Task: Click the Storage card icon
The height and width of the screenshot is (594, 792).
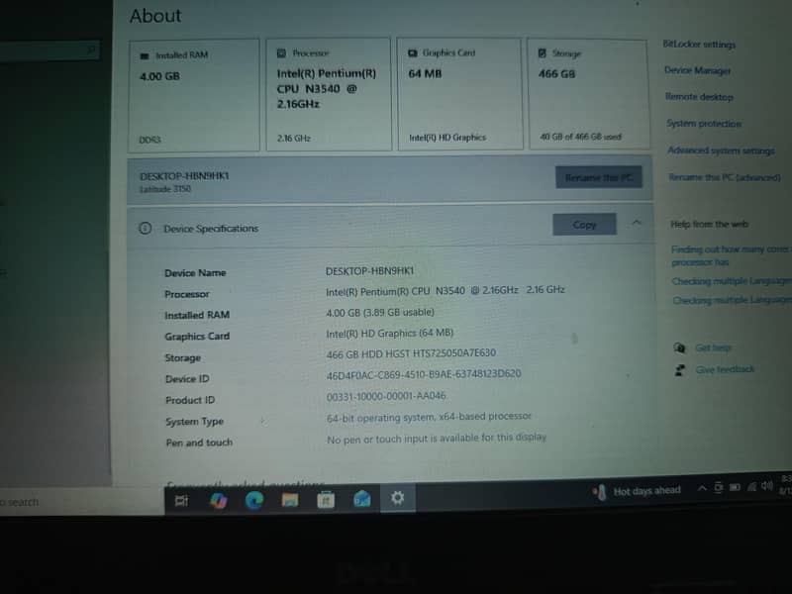Action: click(x=543, y=53)
